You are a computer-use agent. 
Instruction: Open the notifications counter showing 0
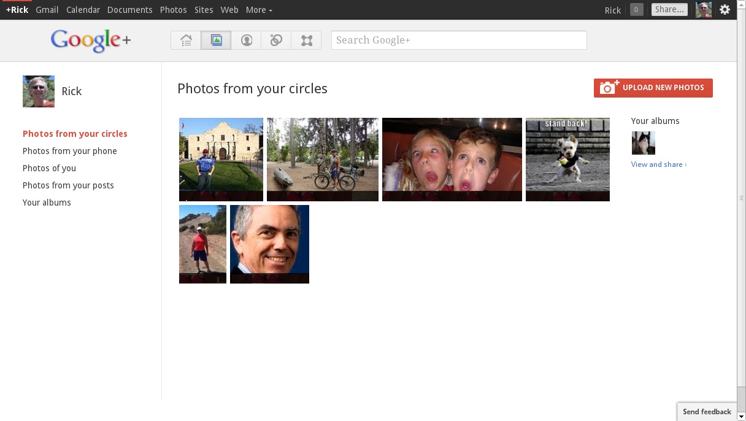(x=636, y=9)
